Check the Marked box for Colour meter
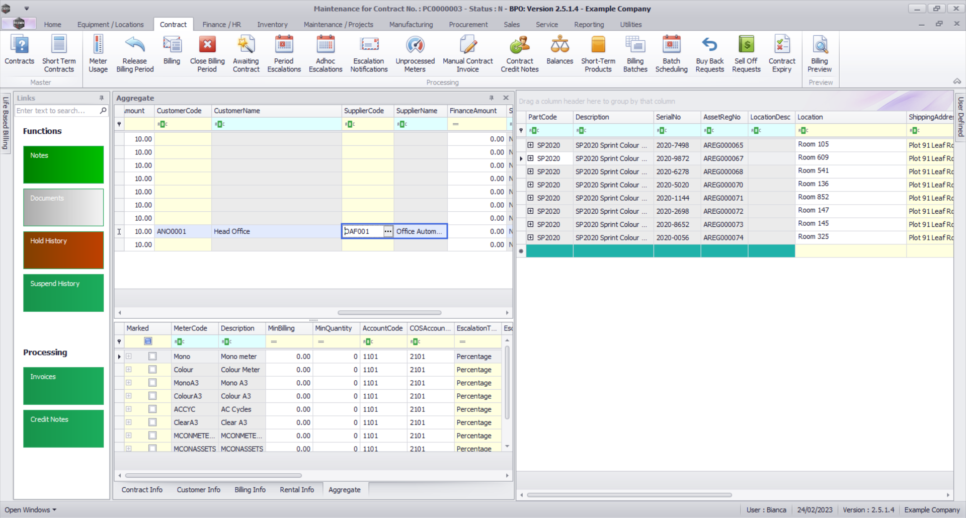Screen dimensions: 966x518 152,370
